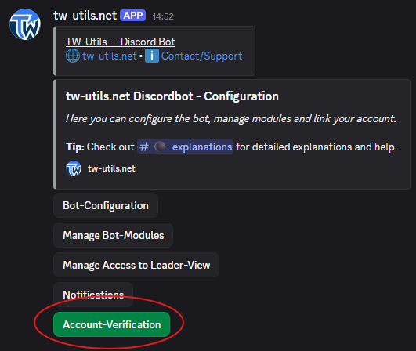The image size is (416, 351).
Task: Click the embed footer text tw-utils.net
Action: click(111, 168)
